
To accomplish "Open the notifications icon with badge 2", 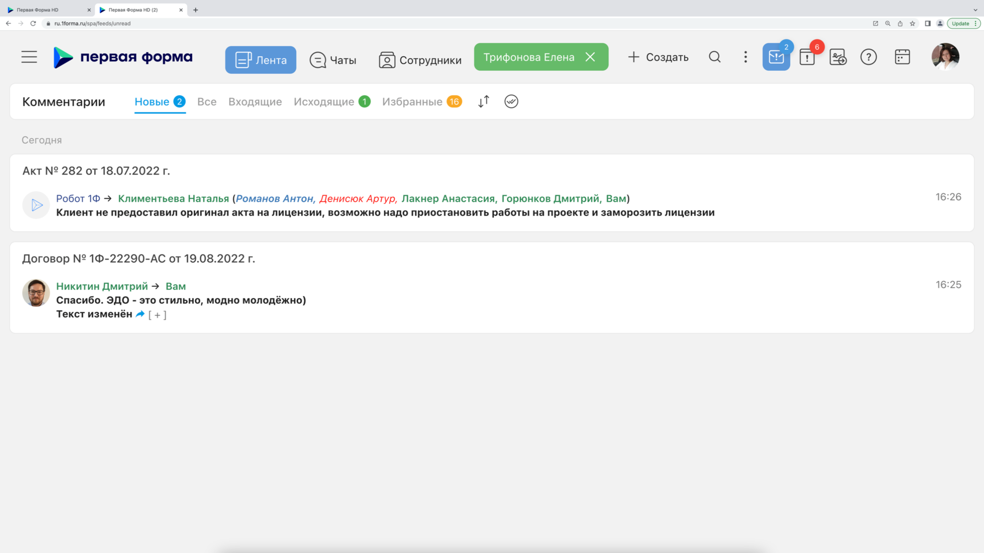I will pyautogui.click(x=776, y=57).
